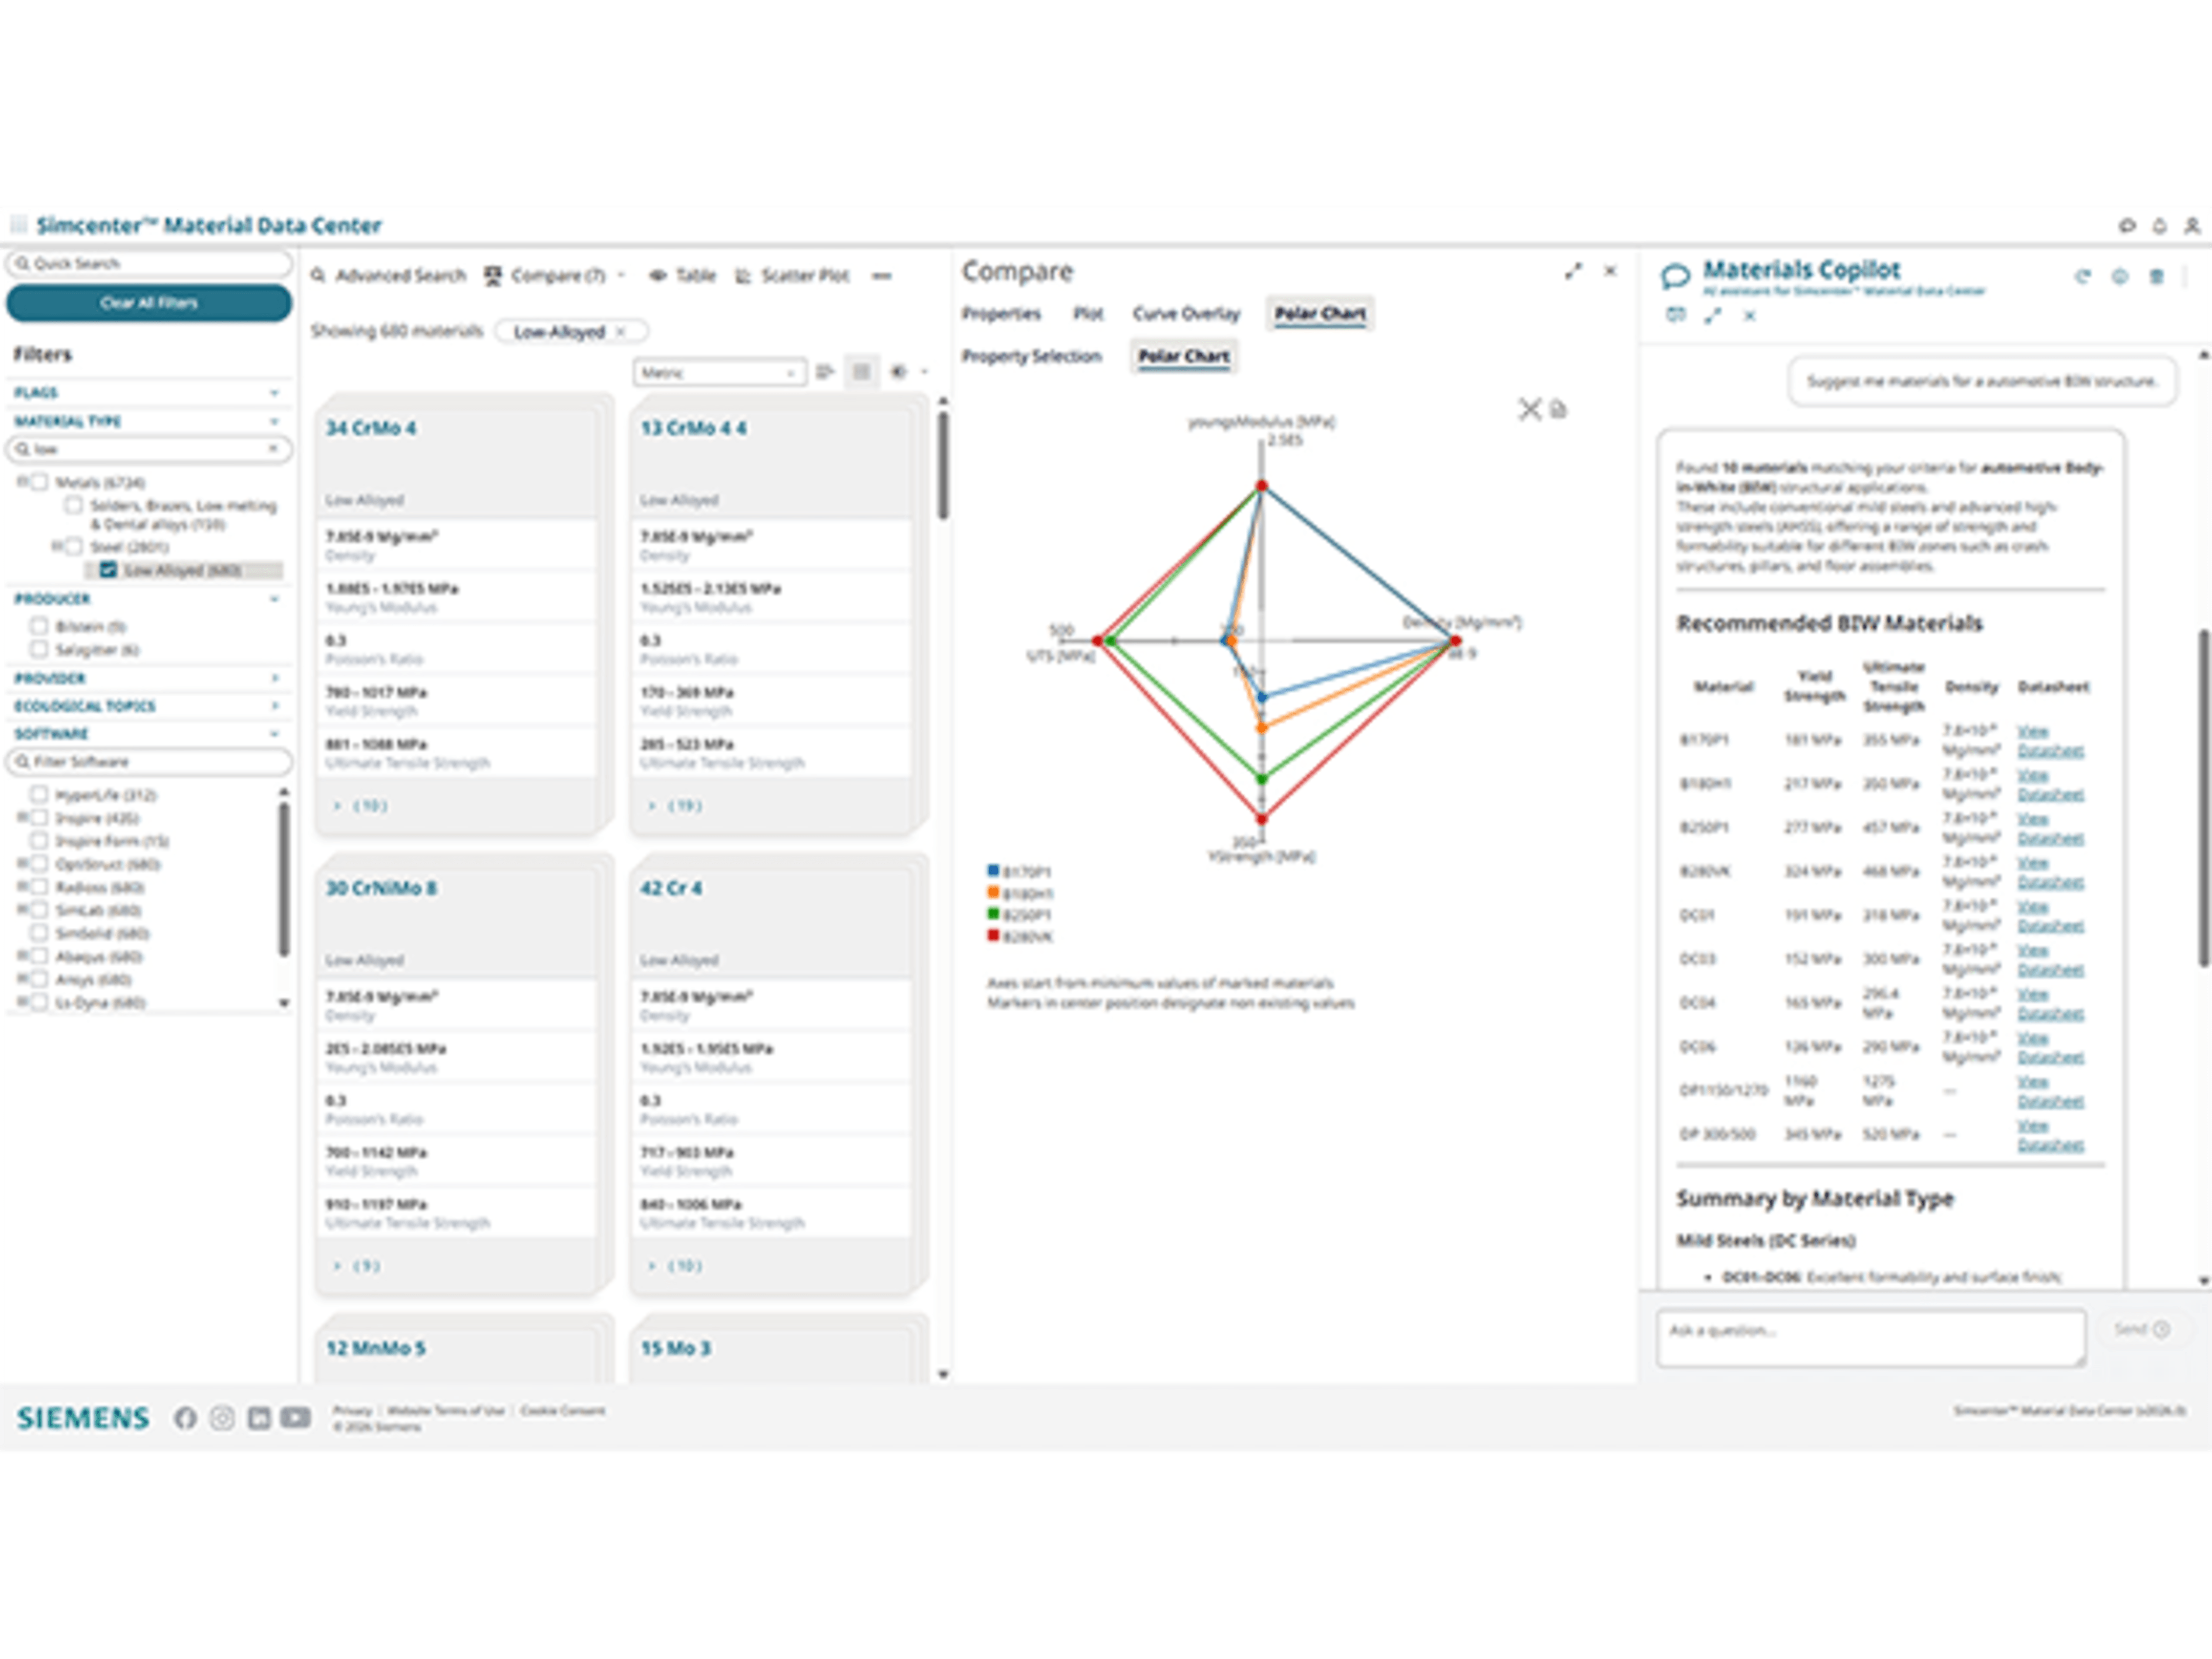Open the Siemens LinkedIn page
The width and height of the screenshot is (2212, 1659).
point(259,1418)
